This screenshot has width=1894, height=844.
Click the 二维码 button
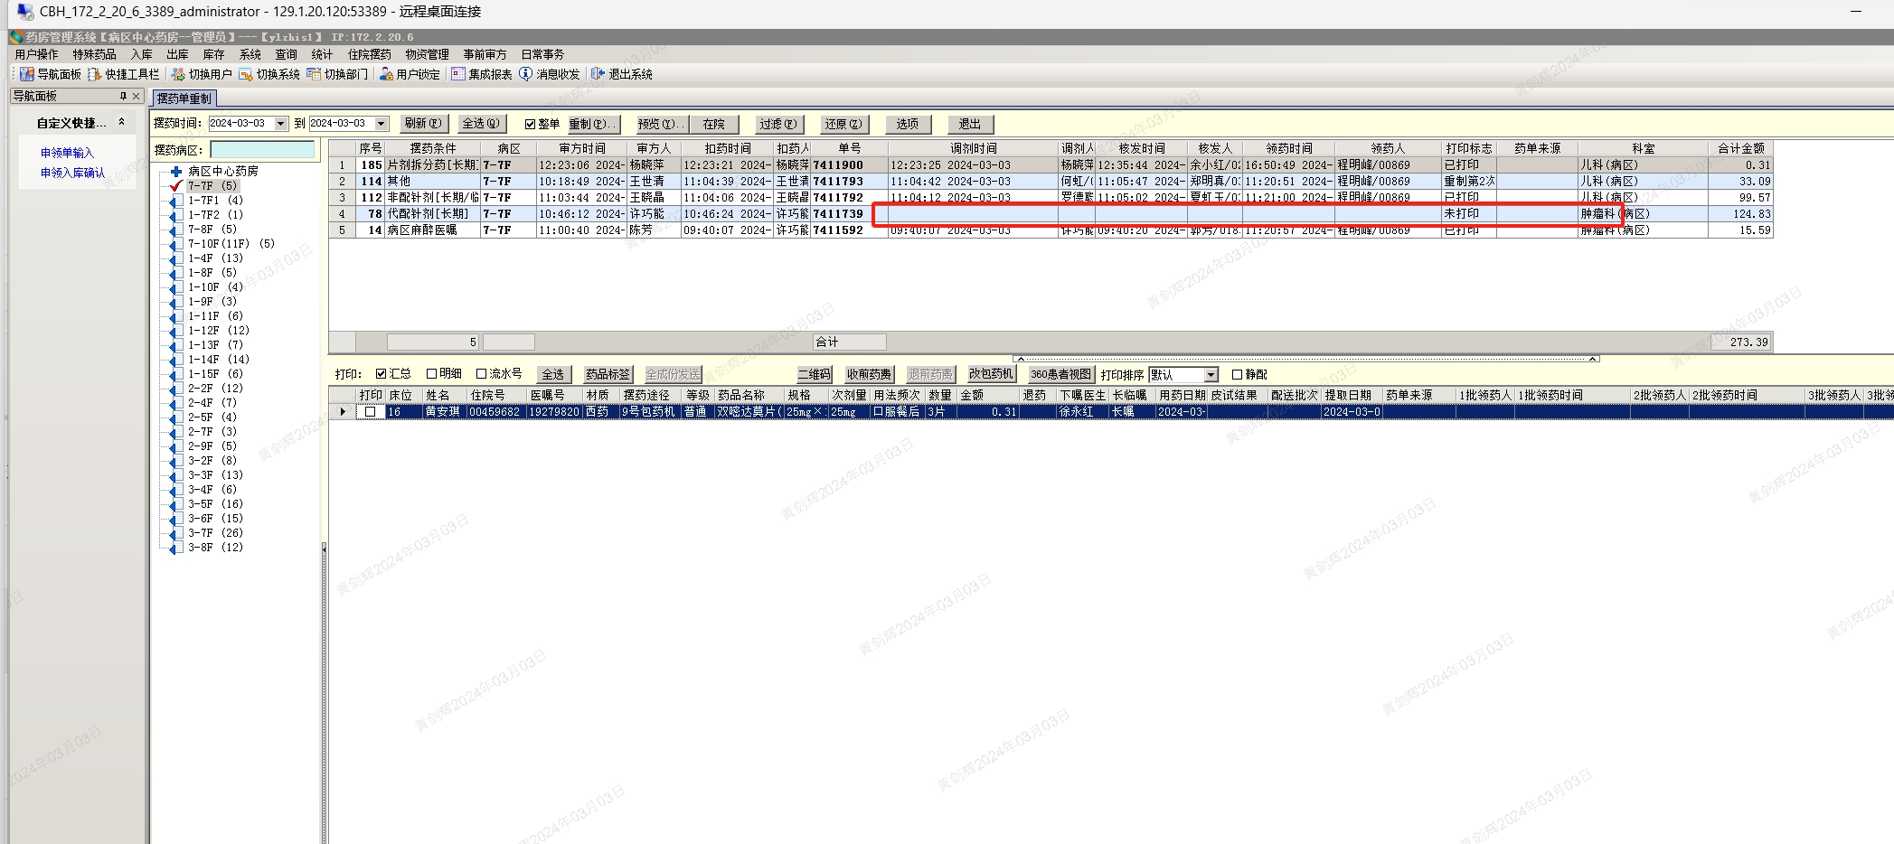pyautogui.click(x=814, y=374)
